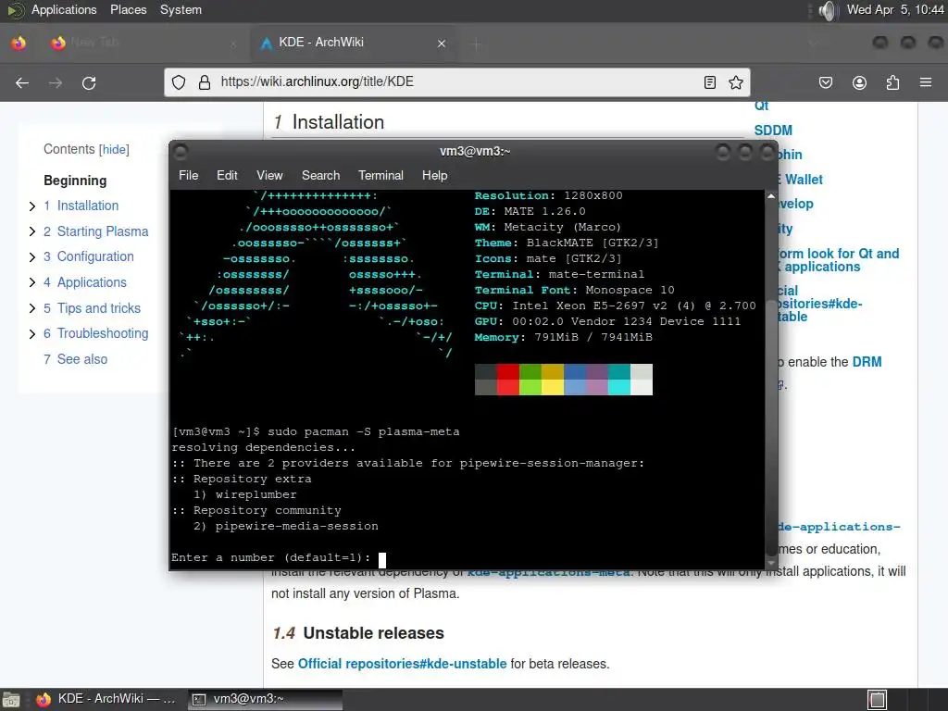Open the terminal View menu
Viewport: 948px width, 711px height.
coord(269,175)
